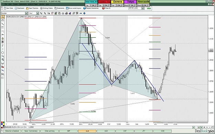Select the red arrow tool in side toolbar
Viewport: 215px width, 134px height.
pos(3,67)
